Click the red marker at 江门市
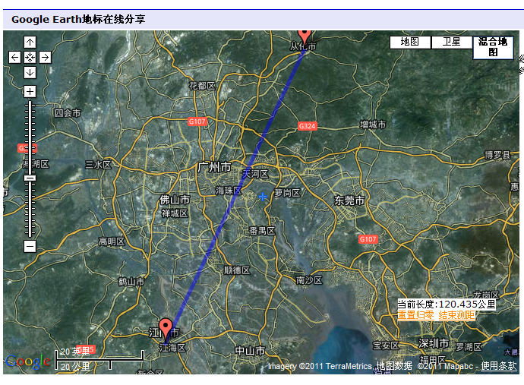 166,329
